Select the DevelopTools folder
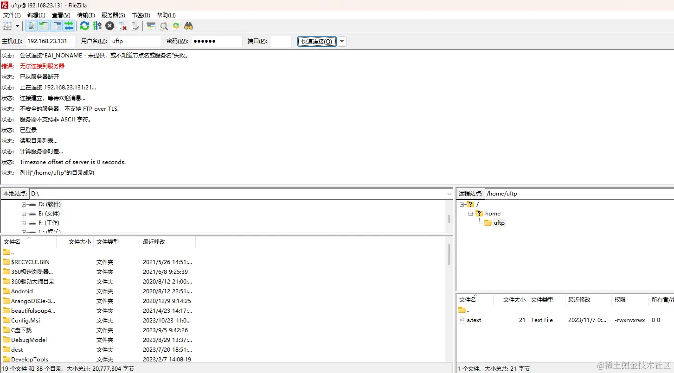Screen dimensions: 674x373 (30, 359)
